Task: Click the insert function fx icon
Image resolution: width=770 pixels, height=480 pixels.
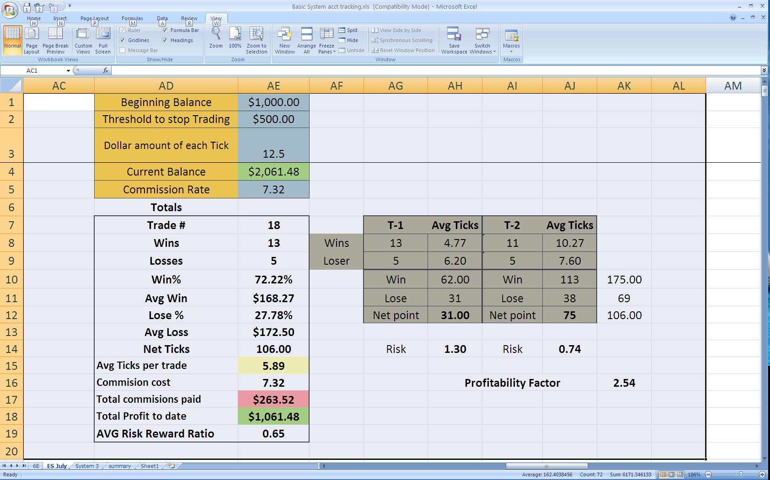Action: tap(105, 70)
